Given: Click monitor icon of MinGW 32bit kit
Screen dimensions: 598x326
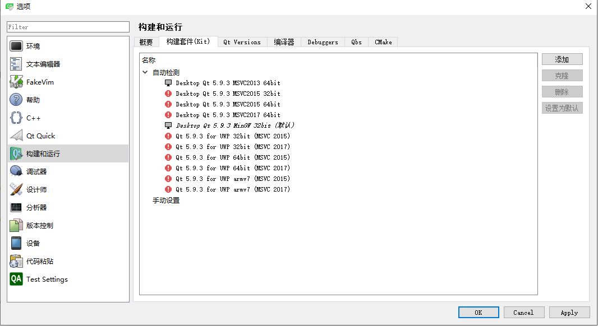Looking at the screenshot, I should (x=168, y=125).
